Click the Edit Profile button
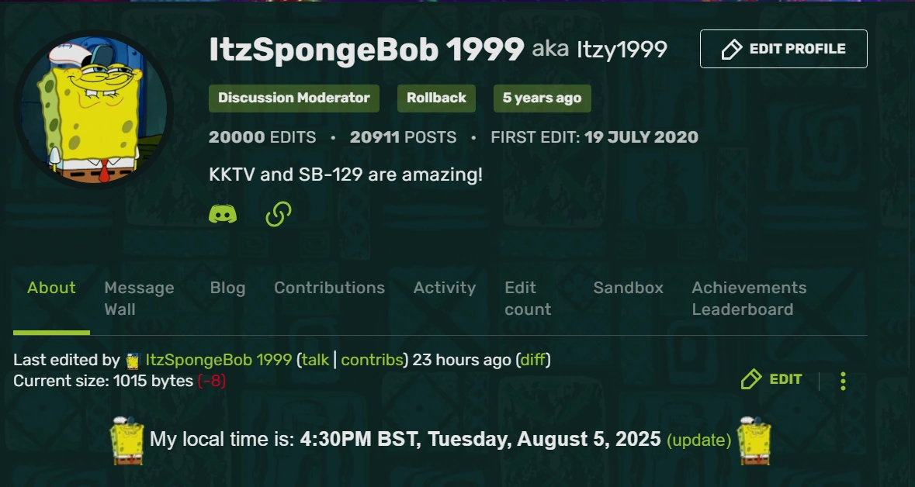Screen dimensions: 915x487 [783, 48]
